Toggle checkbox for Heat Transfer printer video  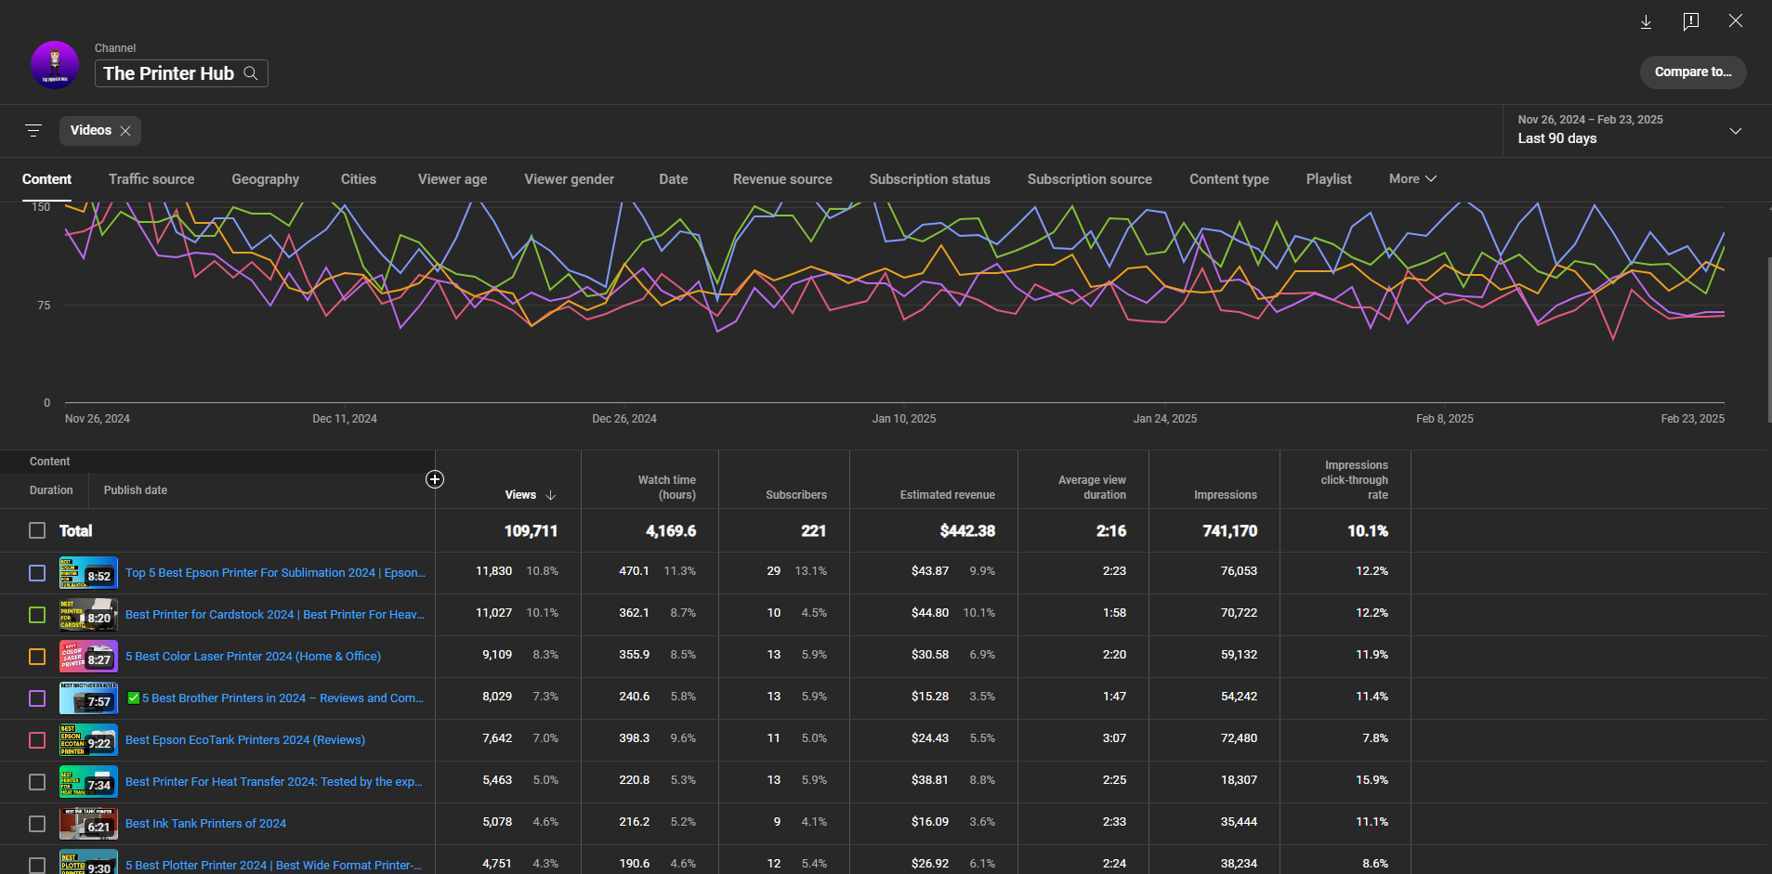[x=37, y=782]
